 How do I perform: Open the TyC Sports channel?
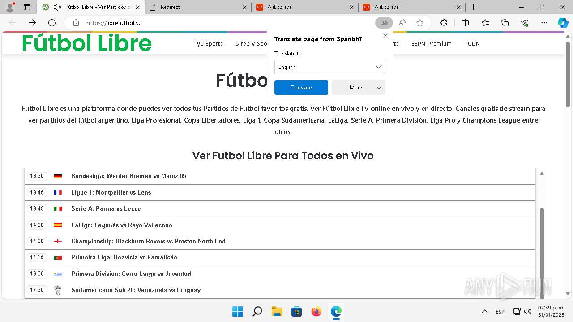point(208,43)
